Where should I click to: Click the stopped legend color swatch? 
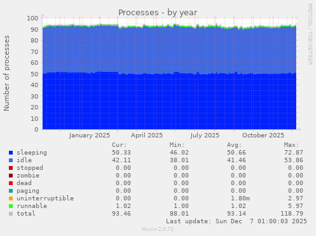(11, 168)
